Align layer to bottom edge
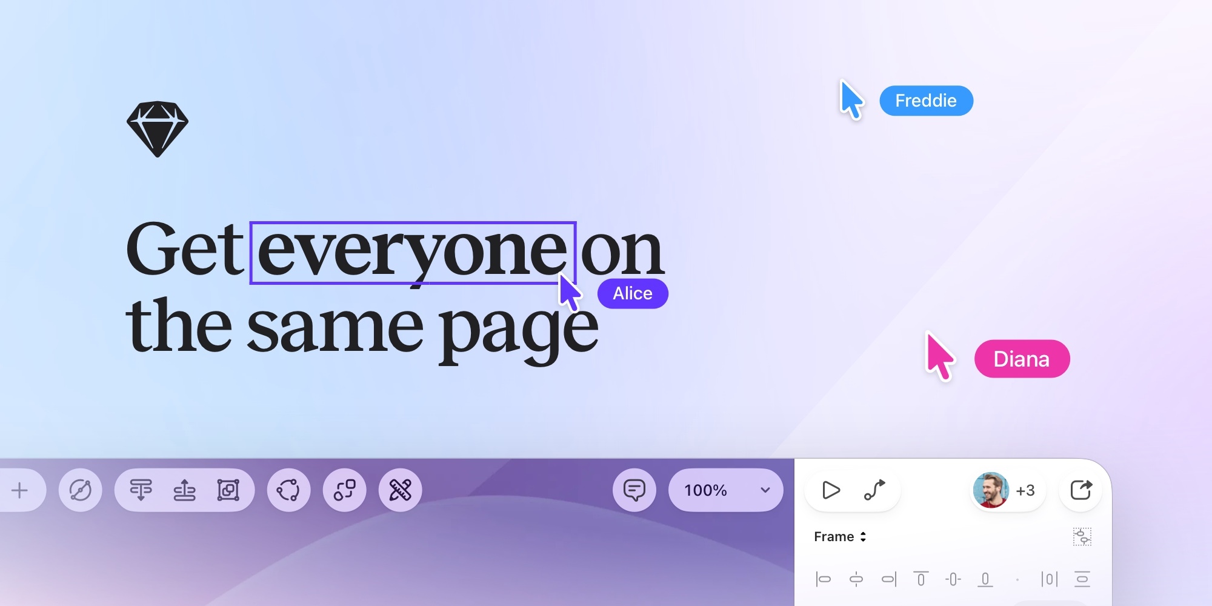The height and width of the screenshot is (606, 1212). (985, 579)
